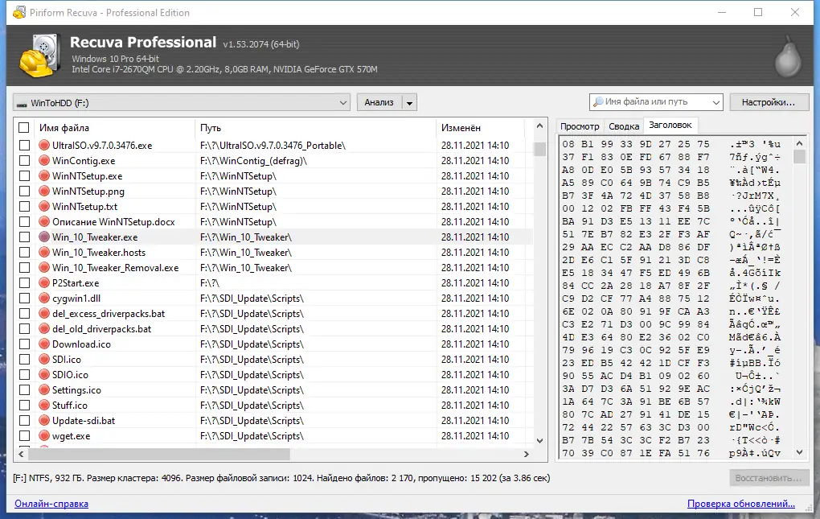Click the F:\?\WinContig_(defrag)\ path cell
This screenshot has width=820, height=519.
(x=253, y=161)
